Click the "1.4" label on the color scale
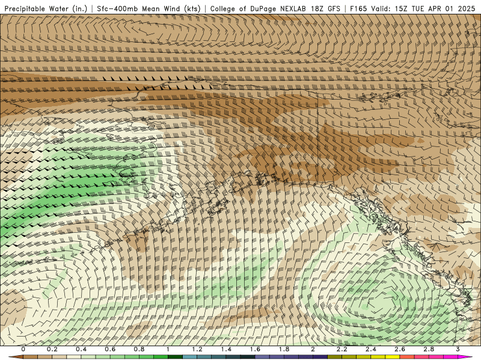Screen dimensions: 481x360 226,349
